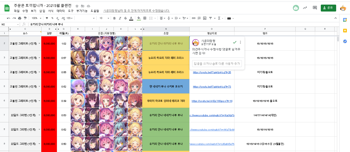Open dropdown in row 5 보스 cell
The height and width of the screenshot is (152, 350).
pos(39,86)
